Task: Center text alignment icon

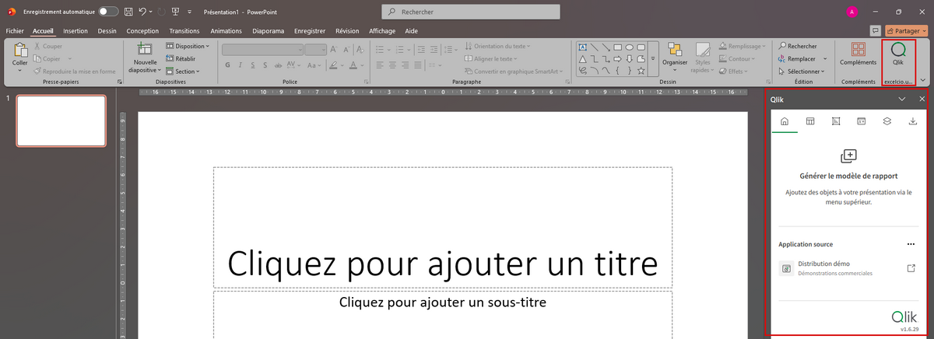Action: 394,65
